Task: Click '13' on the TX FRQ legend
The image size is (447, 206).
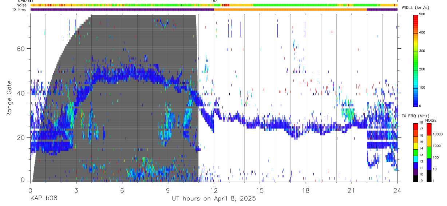Action: (x=422, y=155)
